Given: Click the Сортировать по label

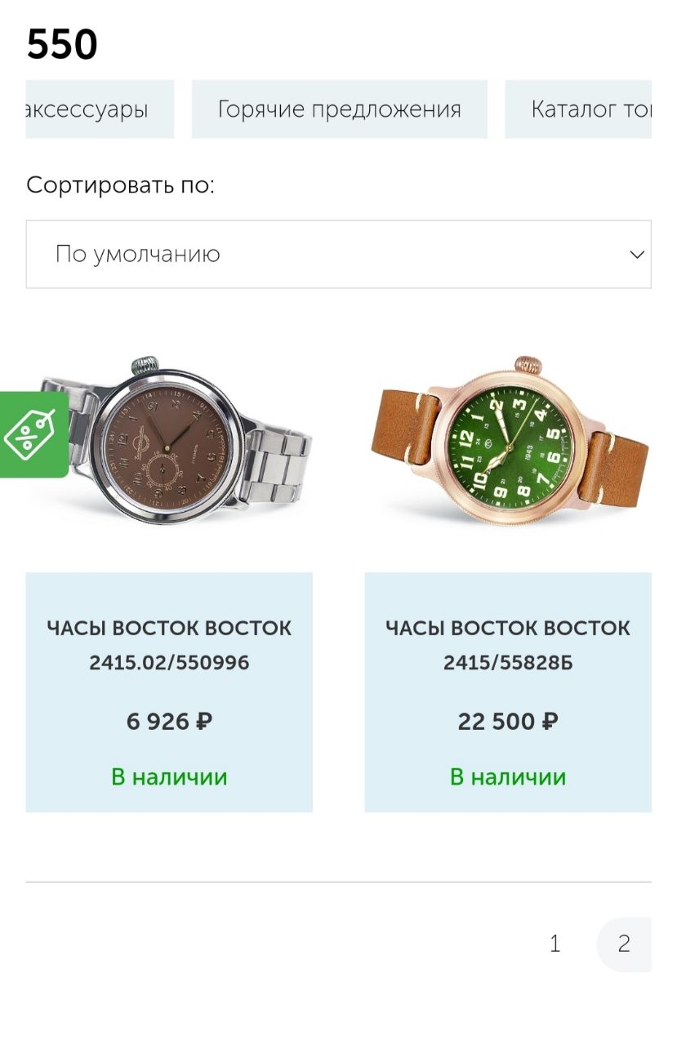Looking at the screenshot, I should (120, 185).
